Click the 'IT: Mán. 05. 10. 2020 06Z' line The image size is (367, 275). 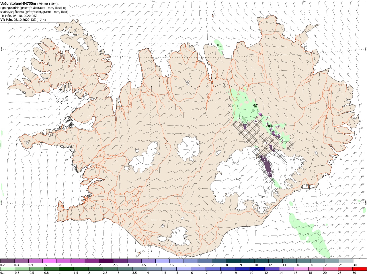click(x=19, y=16)
